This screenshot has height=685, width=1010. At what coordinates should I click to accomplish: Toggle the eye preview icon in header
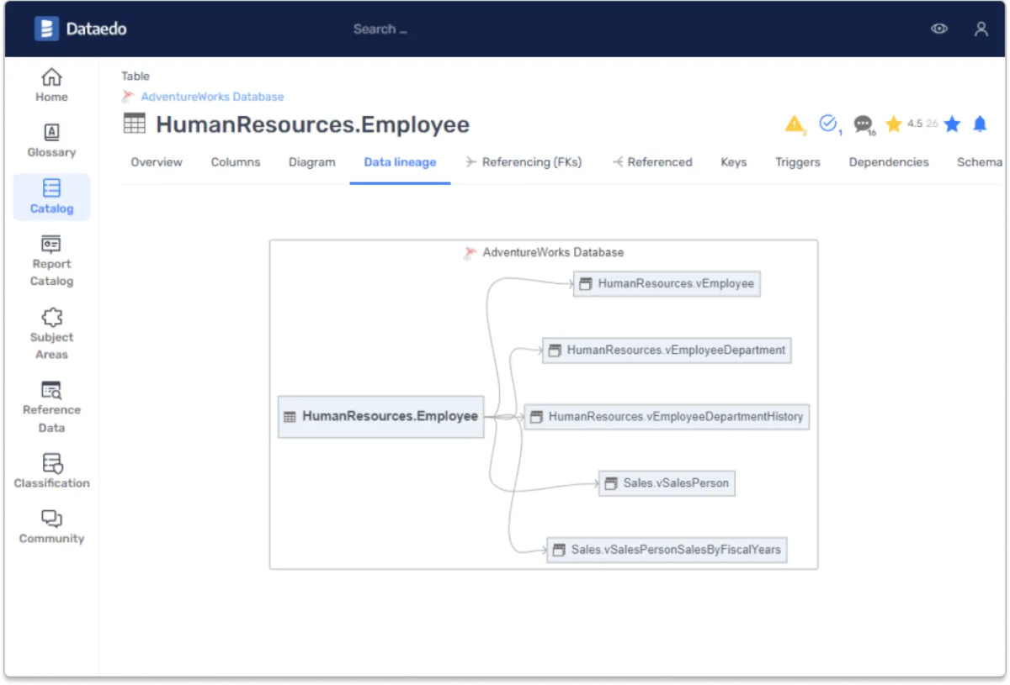pyautogui.click(x=939, y=29)
